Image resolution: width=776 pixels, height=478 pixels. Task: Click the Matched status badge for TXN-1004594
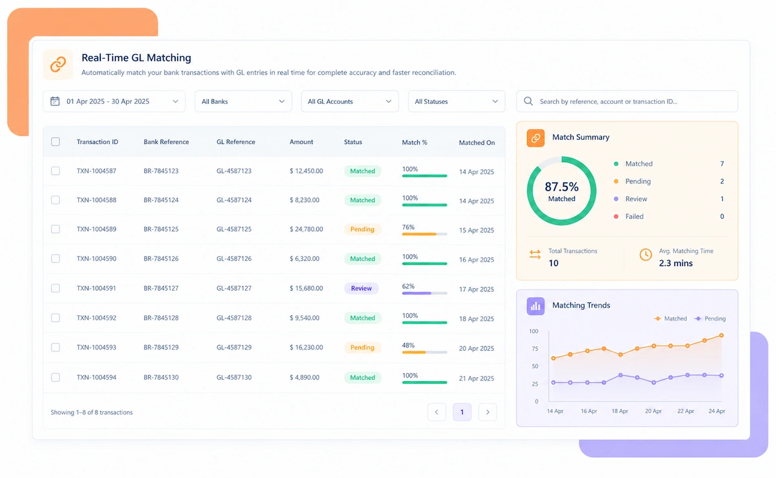click(x=363, y=377)
